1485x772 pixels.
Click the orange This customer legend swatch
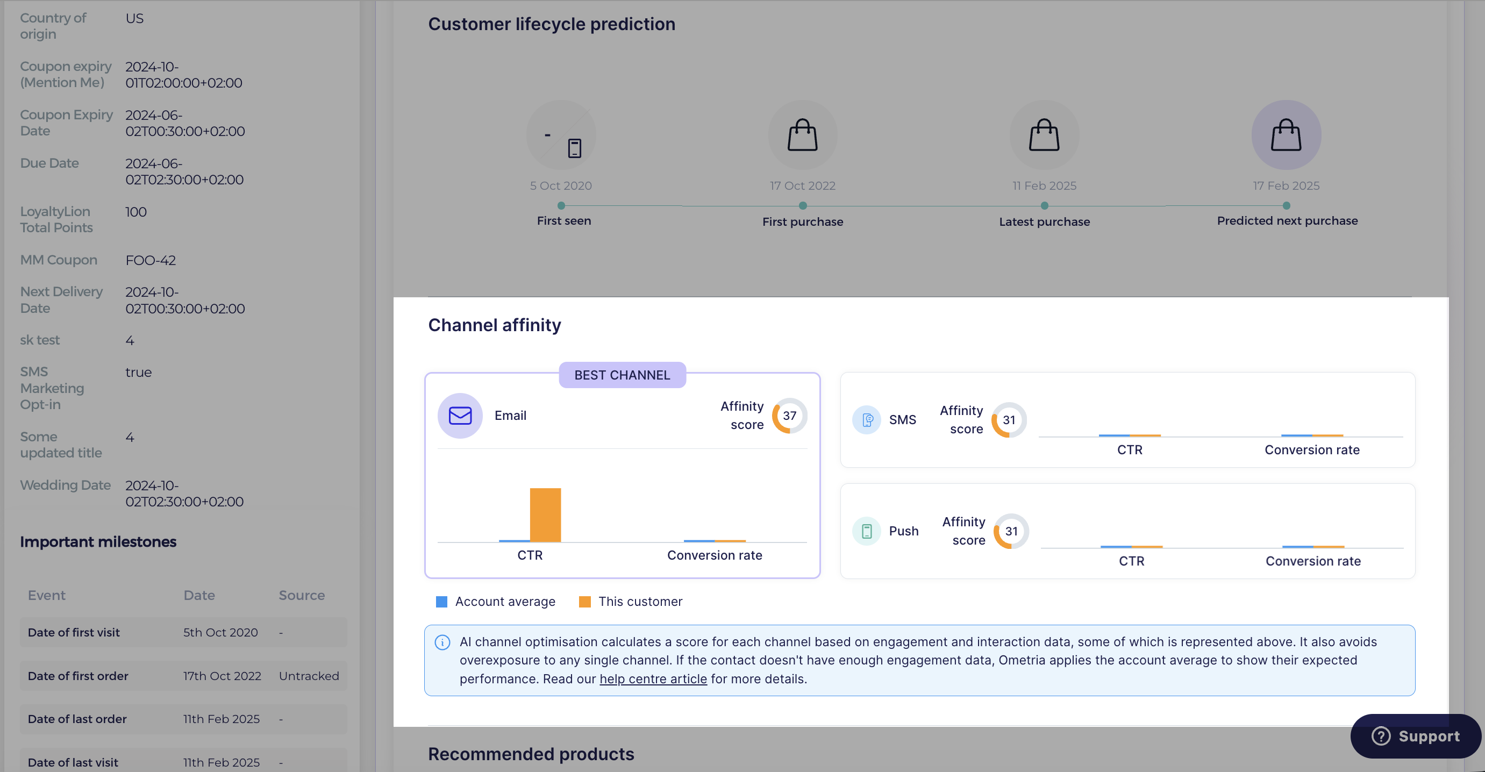pyautogui.click(x=584, y=602)
